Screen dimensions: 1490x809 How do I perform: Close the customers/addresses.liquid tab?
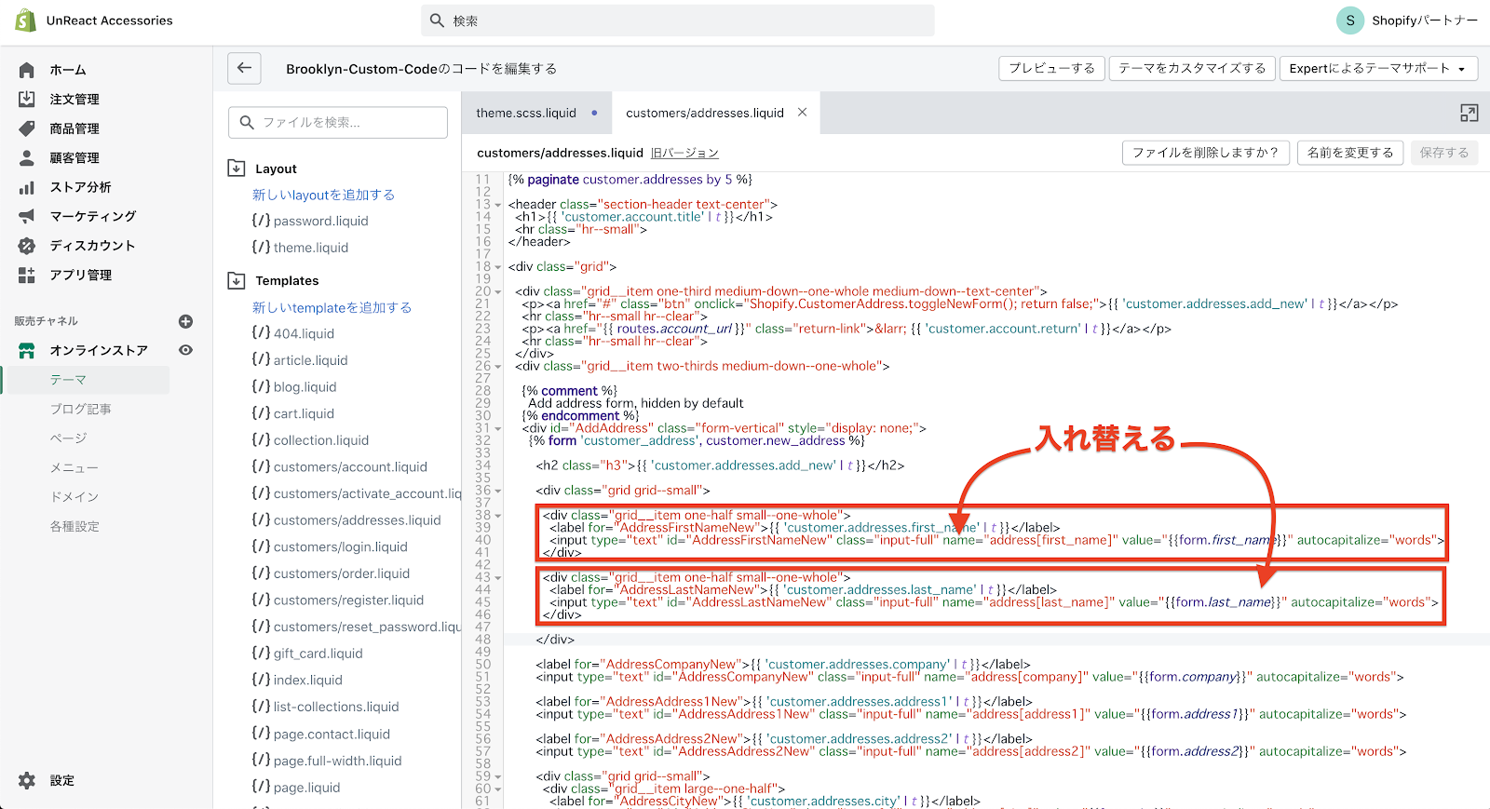pyautogui.click(x=802, y=113)
